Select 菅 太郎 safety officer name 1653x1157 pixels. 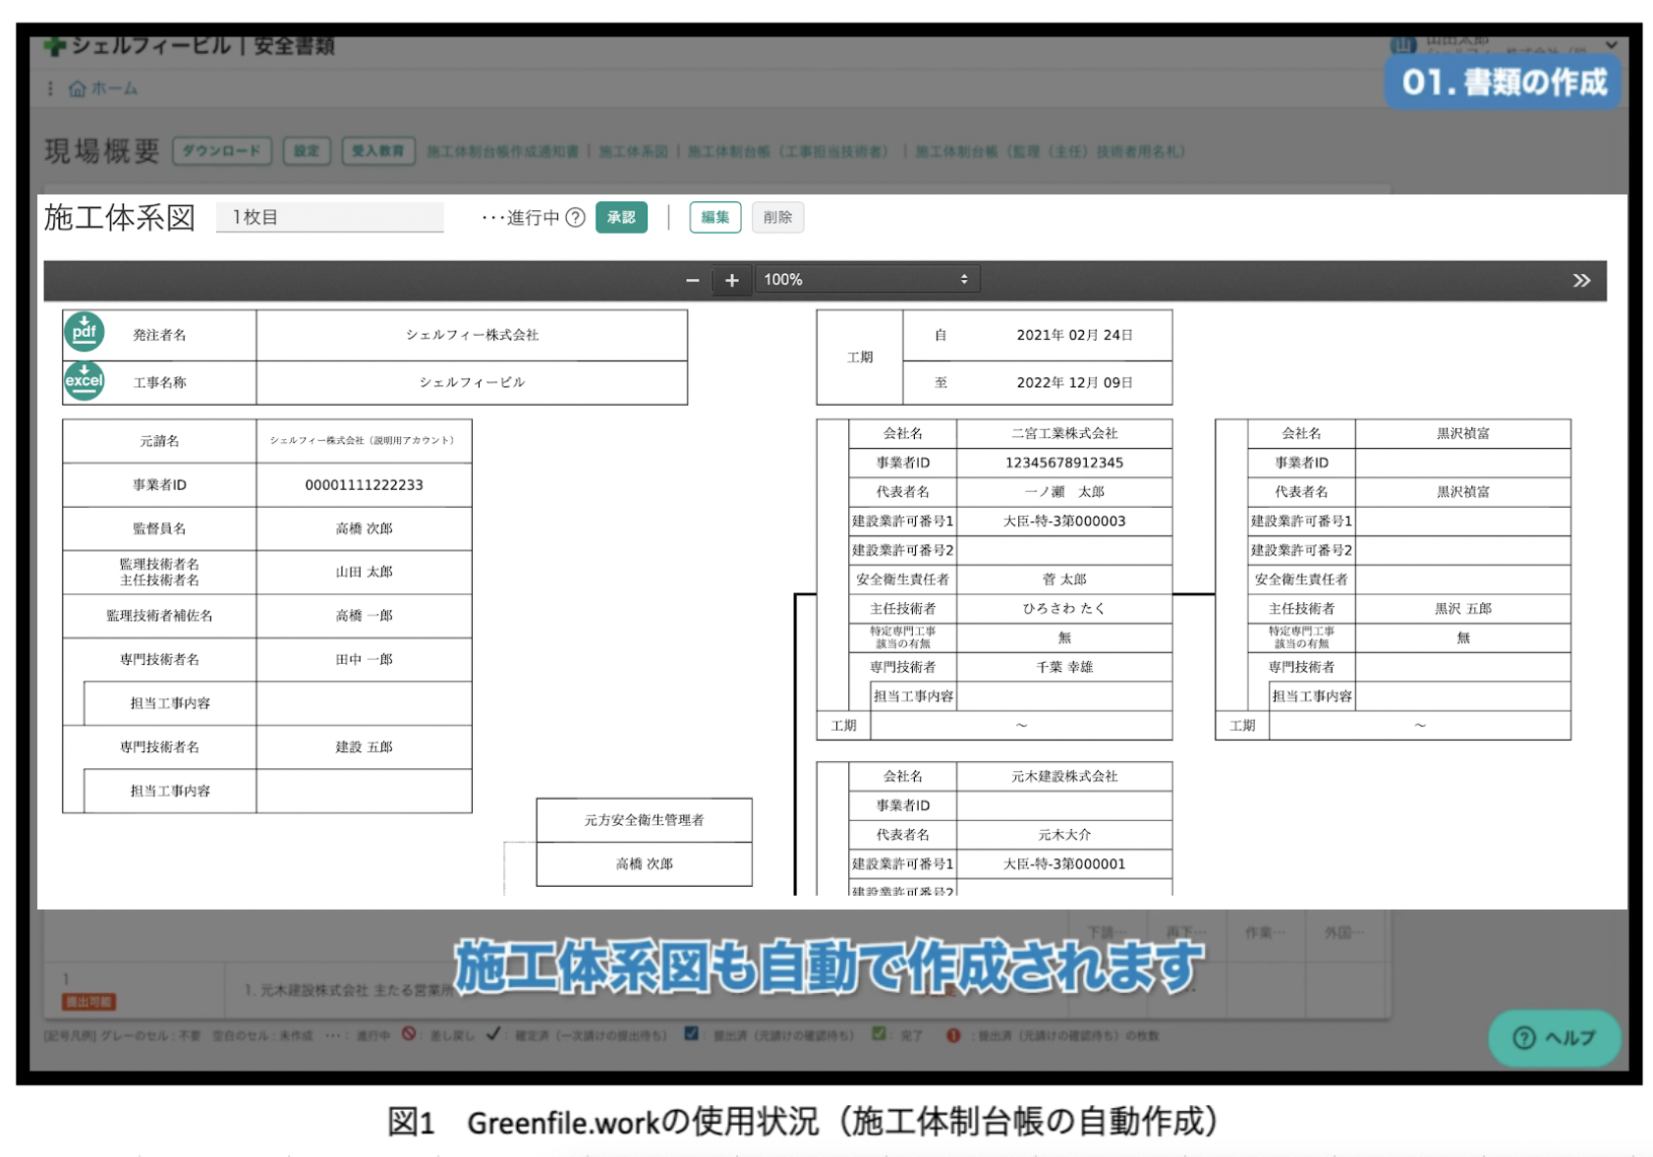(x=1064, y=579)
